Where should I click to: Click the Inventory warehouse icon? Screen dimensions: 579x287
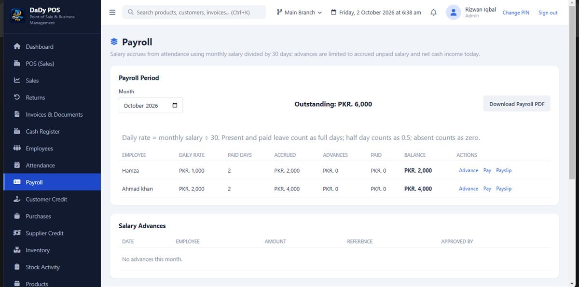(x=17, y=250)
